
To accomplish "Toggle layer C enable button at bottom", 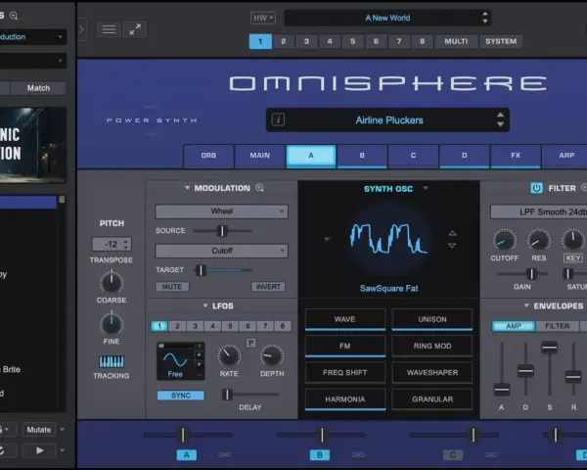I will click(x=453, y=455).
